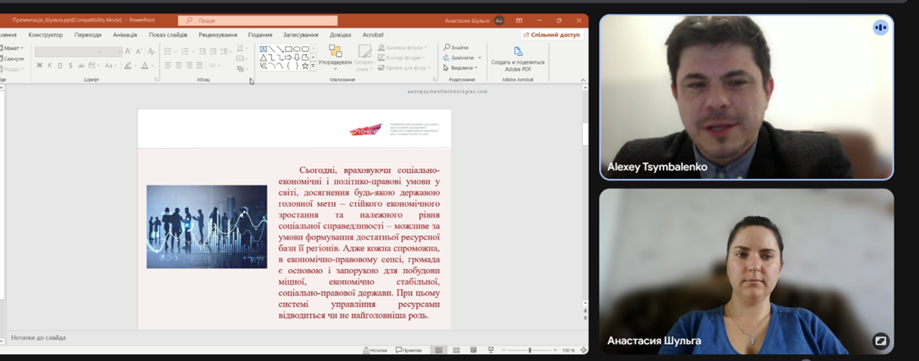The height and width of the screenshot is (361, 919).
Task: Click the Пошук search box
Action: tap(258, 21)
